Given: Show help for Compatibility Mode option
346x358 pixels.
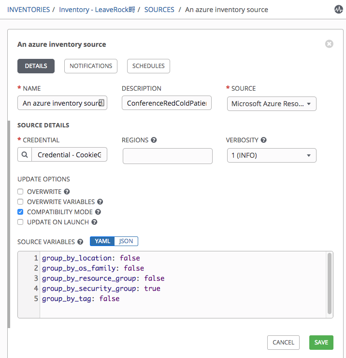Looking at the screenshot, I should click(x=98, y=212).
